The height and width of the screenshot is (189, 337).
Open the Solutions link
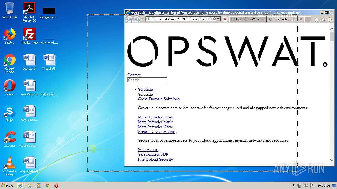point(146,89)
